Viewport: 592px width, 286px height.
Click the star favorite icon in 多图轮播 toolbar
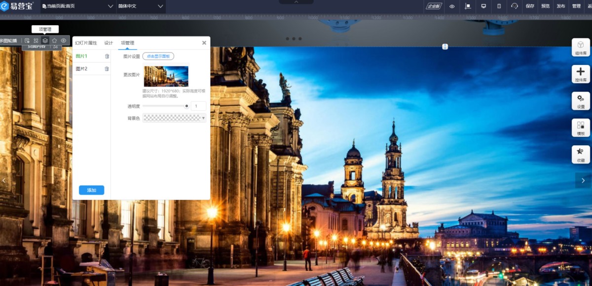pos(54,40)
